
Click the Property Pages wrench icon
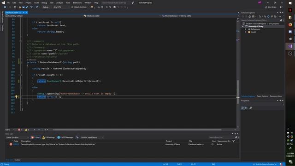(x=251, y=108)
